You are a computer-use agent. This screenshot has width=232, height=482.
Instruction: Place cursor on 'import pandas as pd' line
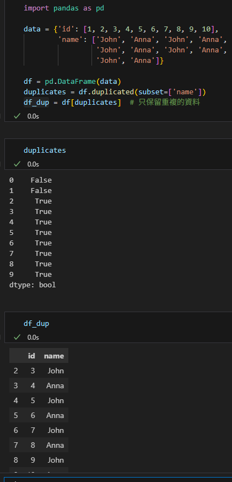pyautogui.click(x=64, y=8)
